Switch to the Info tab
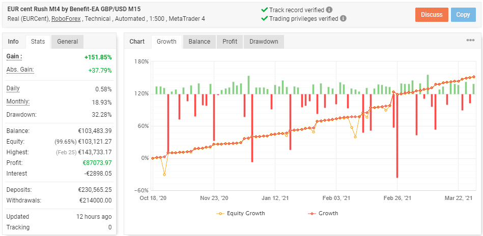This screenshot has height=236, width=483. click(13, 42)
